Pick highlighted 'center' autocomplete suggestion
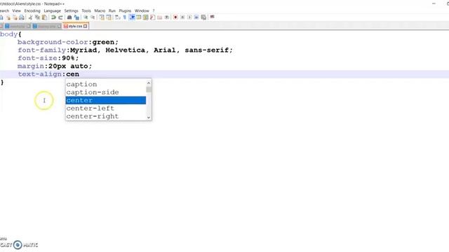Image resolution: width=449 pixels, height=252 pixels. coord(106,100)
